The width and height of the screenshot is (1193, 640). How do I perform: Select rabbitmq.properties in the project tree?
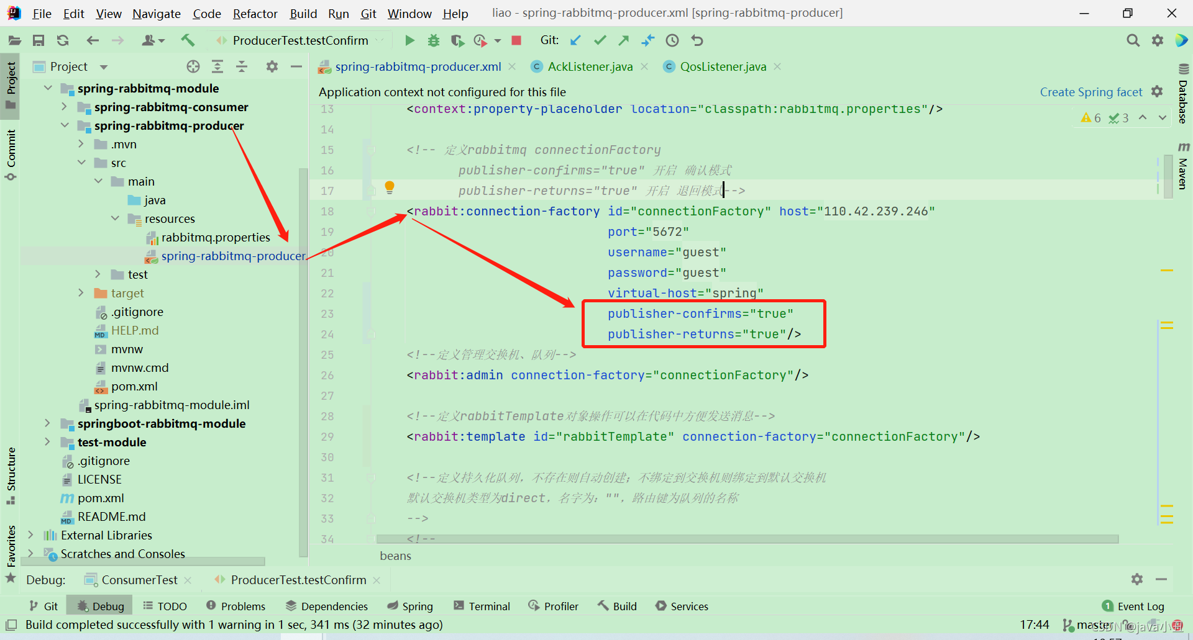tap(216, 237)
